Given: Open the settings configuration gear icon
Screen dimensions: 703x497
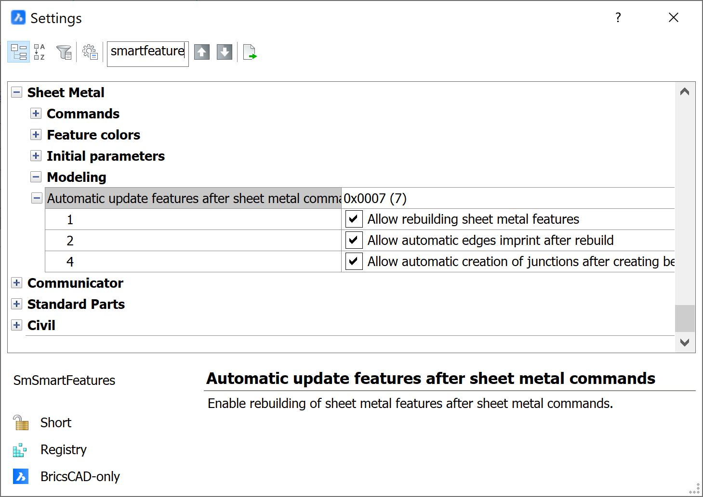Looking at the screenshot, I should 90,52.
